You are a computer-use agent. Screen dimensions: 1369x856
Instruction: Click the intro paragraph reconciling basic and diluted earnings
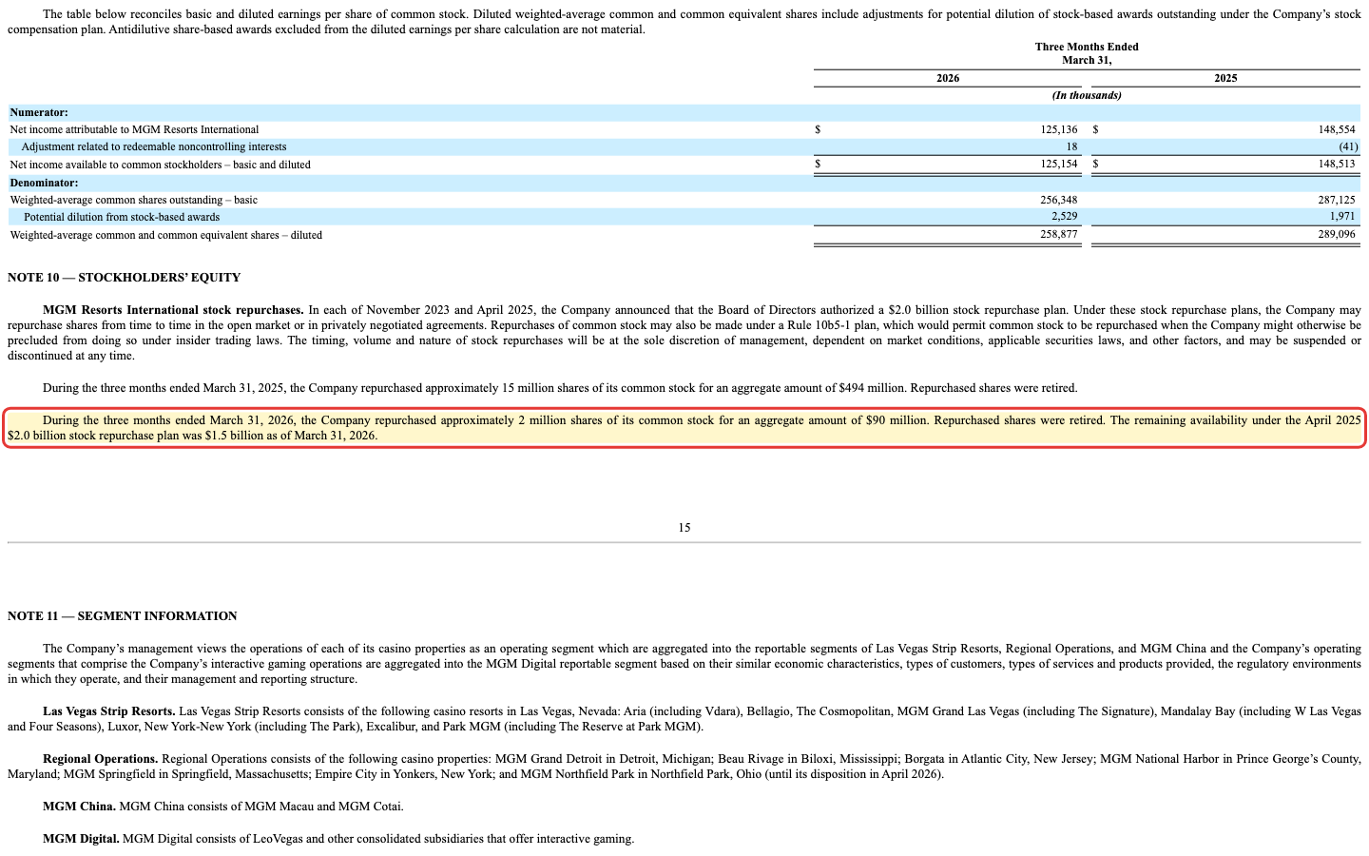pos(684,22)
